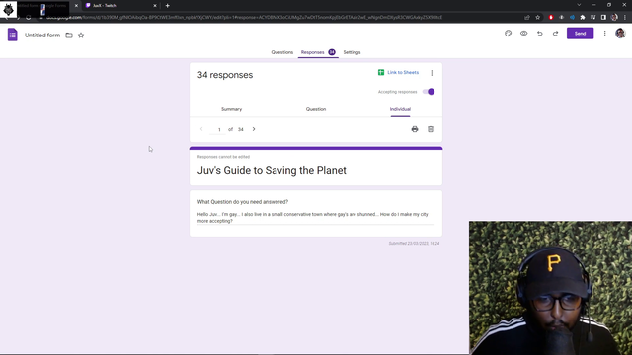Click the undo arrow icon
The width and height of the screenshot is (632, 355).
click(x=540, y=34)
